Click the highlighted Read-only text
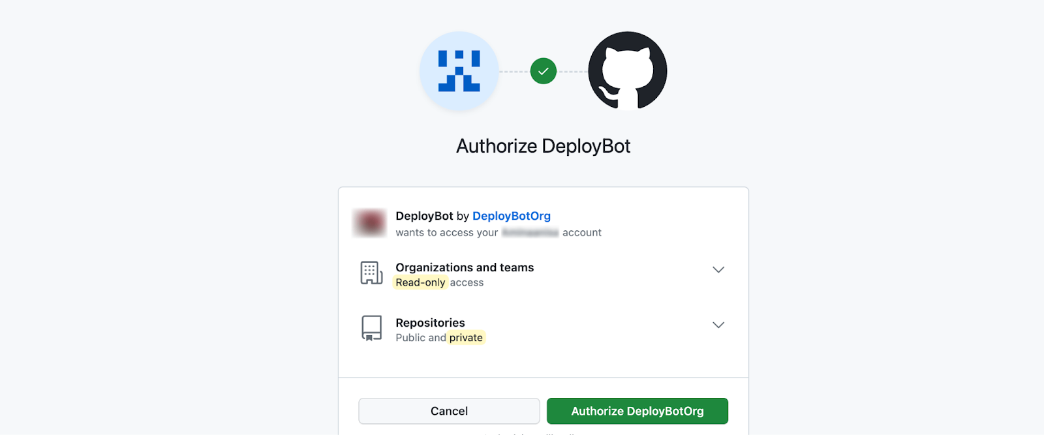 pos(421,282)
